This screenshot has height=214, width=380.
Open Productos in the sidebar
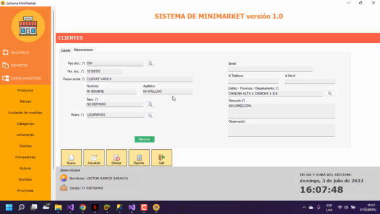click(25, 90)
